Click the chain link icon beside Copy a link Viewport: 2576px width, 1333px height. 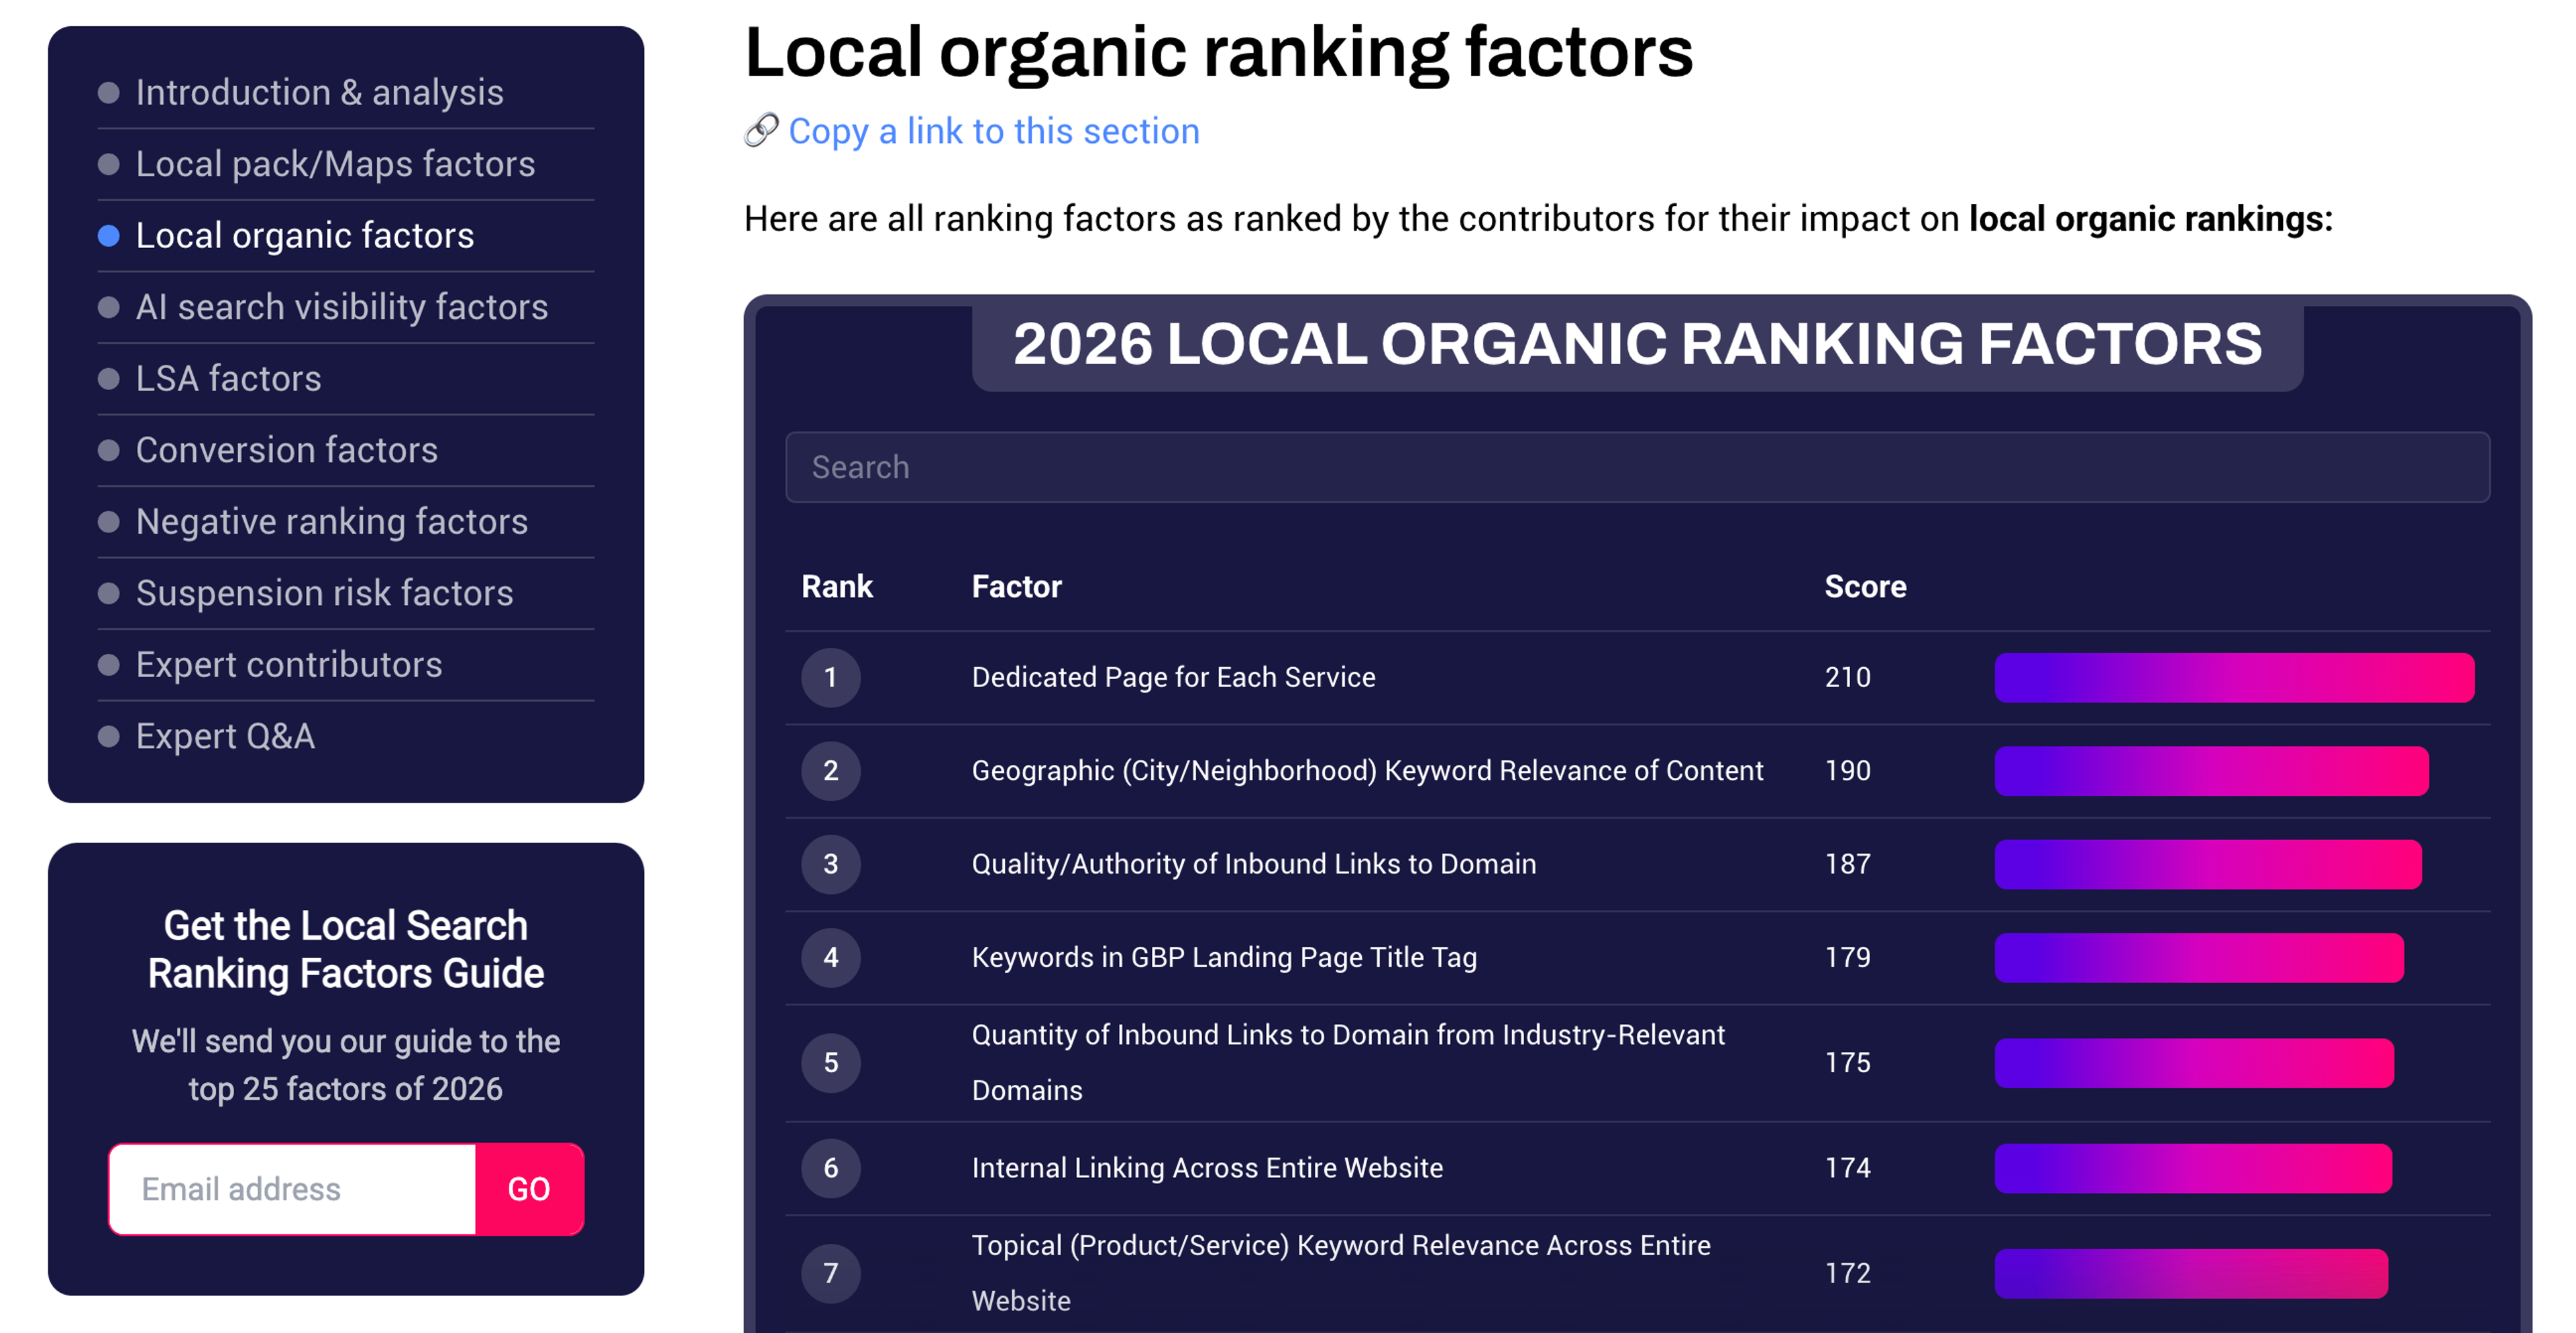pos(761,130)
